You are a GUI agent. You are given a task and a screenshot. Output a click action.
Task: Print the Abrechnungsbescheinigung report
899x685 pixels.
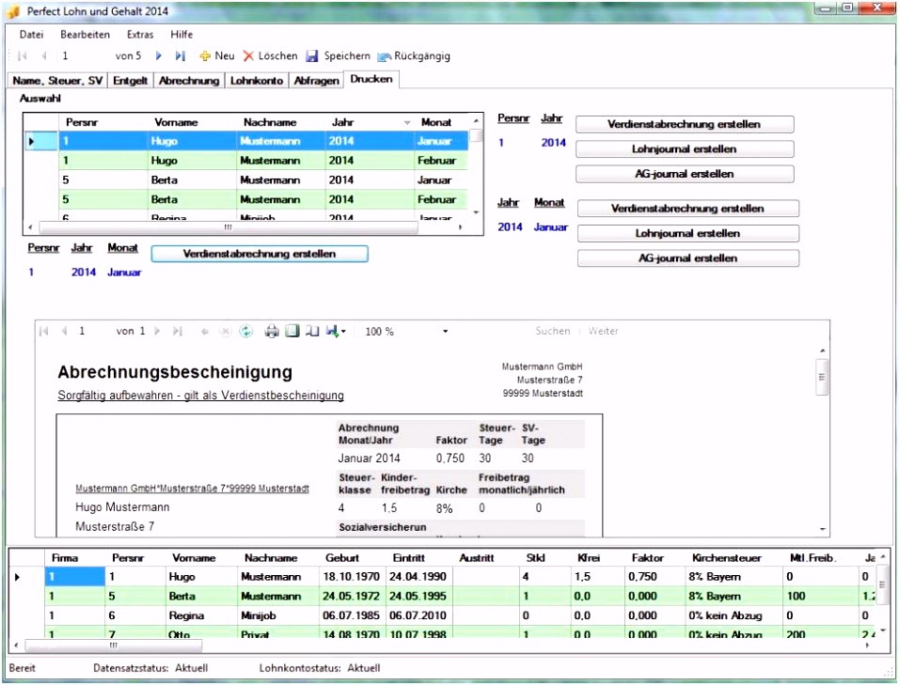pos(272,331)
